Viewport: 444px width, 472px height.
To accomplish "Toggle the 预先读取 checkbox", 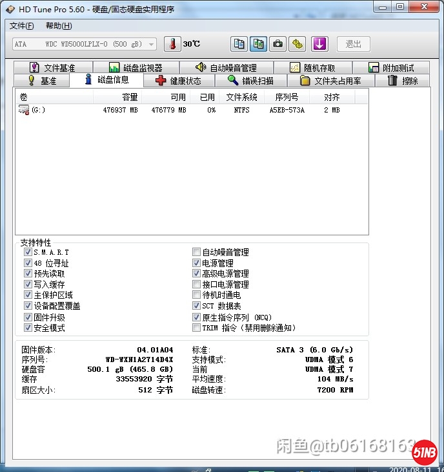I will [28, 274].
